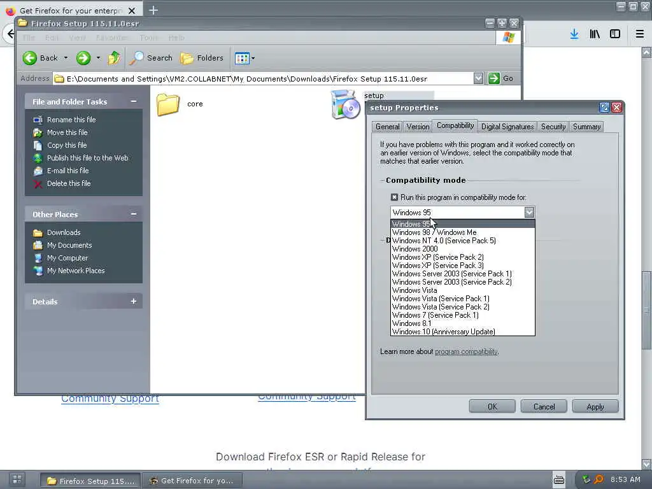Open Community Support link on left
Screen dimensions: 652x489
click(x=110, y=399)
